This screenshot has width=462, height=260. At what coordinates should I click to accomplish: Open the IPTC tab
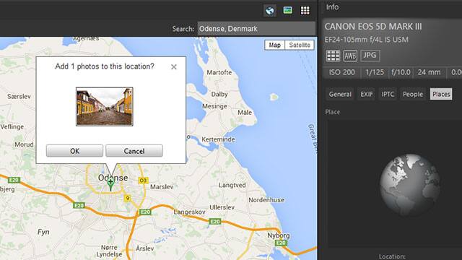tap(388, 94)
